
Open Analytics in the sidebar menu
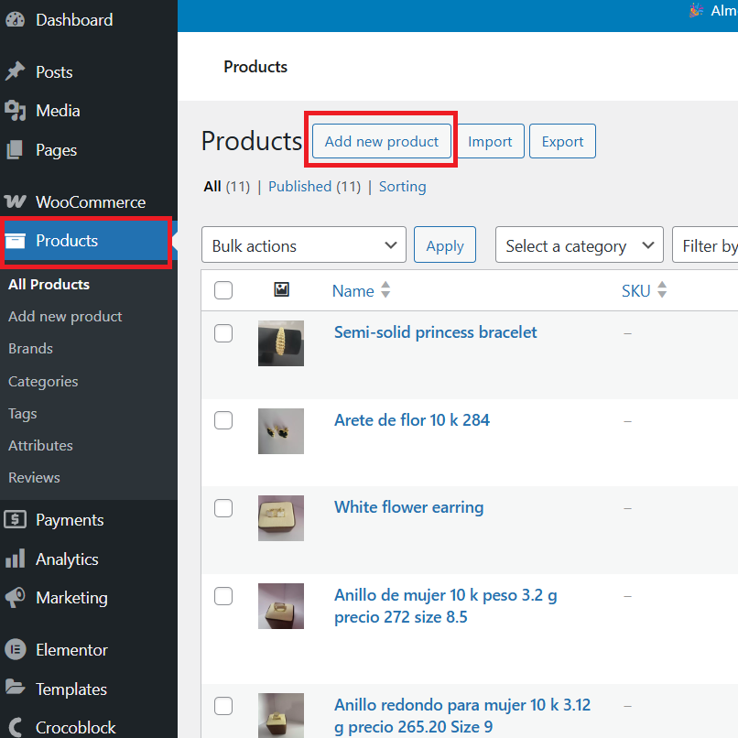coord(68,559)
